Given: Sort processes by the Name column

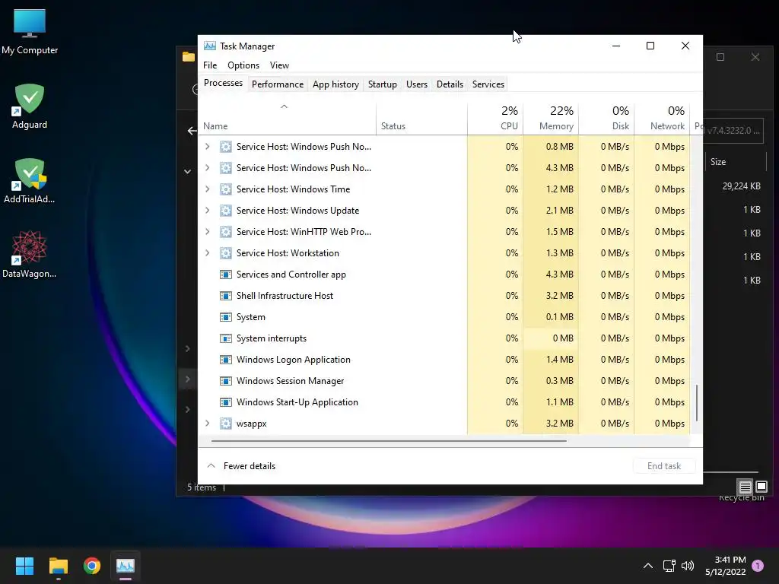Looking at the screenshot, I should [x=287, y=119].
